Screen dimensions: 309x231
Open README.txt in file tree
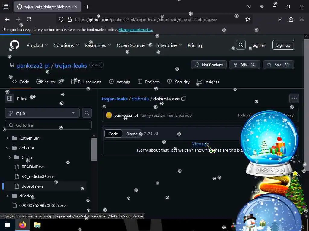pos(33,167)
